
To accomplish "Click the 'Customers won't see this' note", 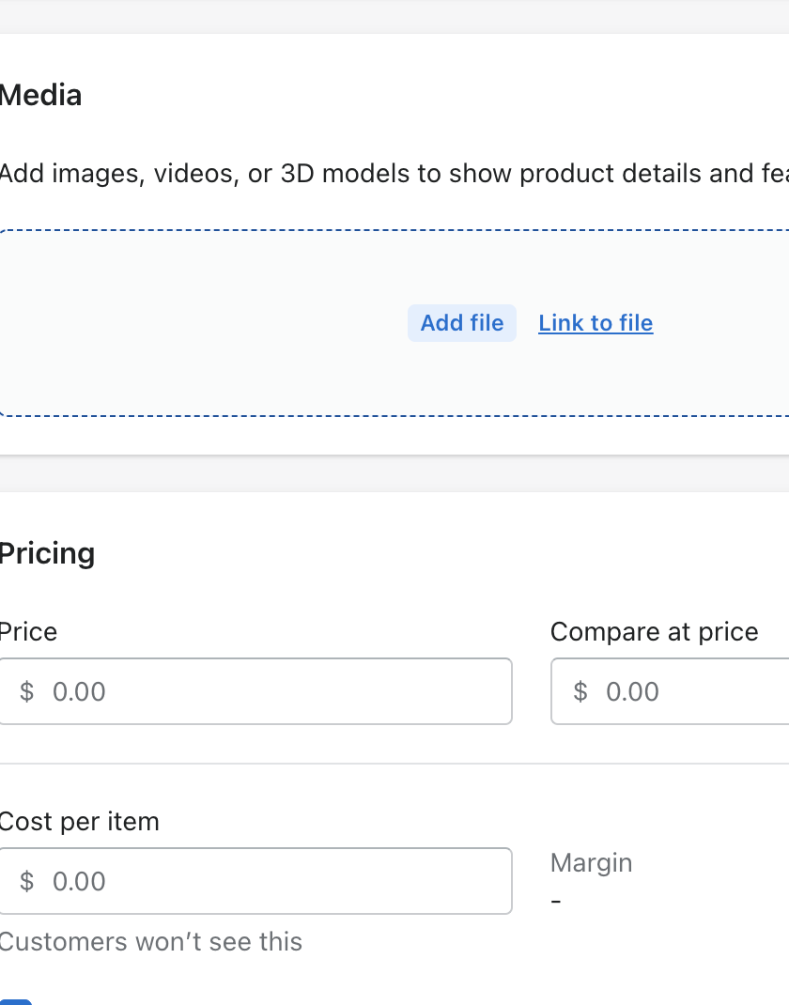I will [x=150, y=941].
